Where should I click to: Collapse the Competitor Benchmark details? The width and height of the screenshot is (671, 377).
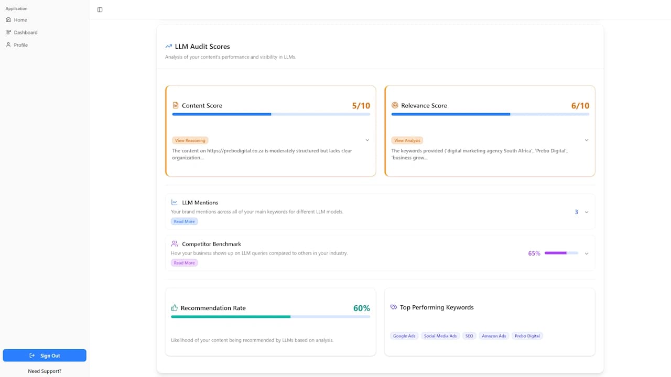[586, 253]
